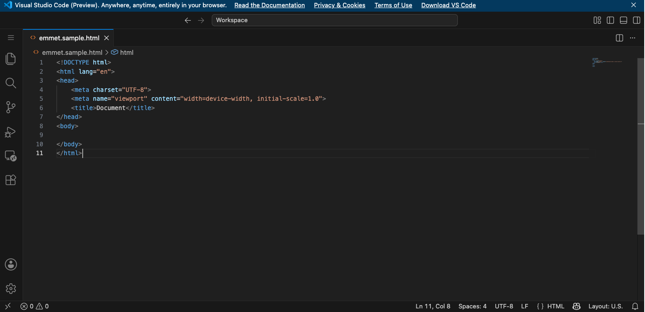The height and width of the screenshot is (312, 645).
Task: Click line number 3 in gutter
Action: pos(41,81)
